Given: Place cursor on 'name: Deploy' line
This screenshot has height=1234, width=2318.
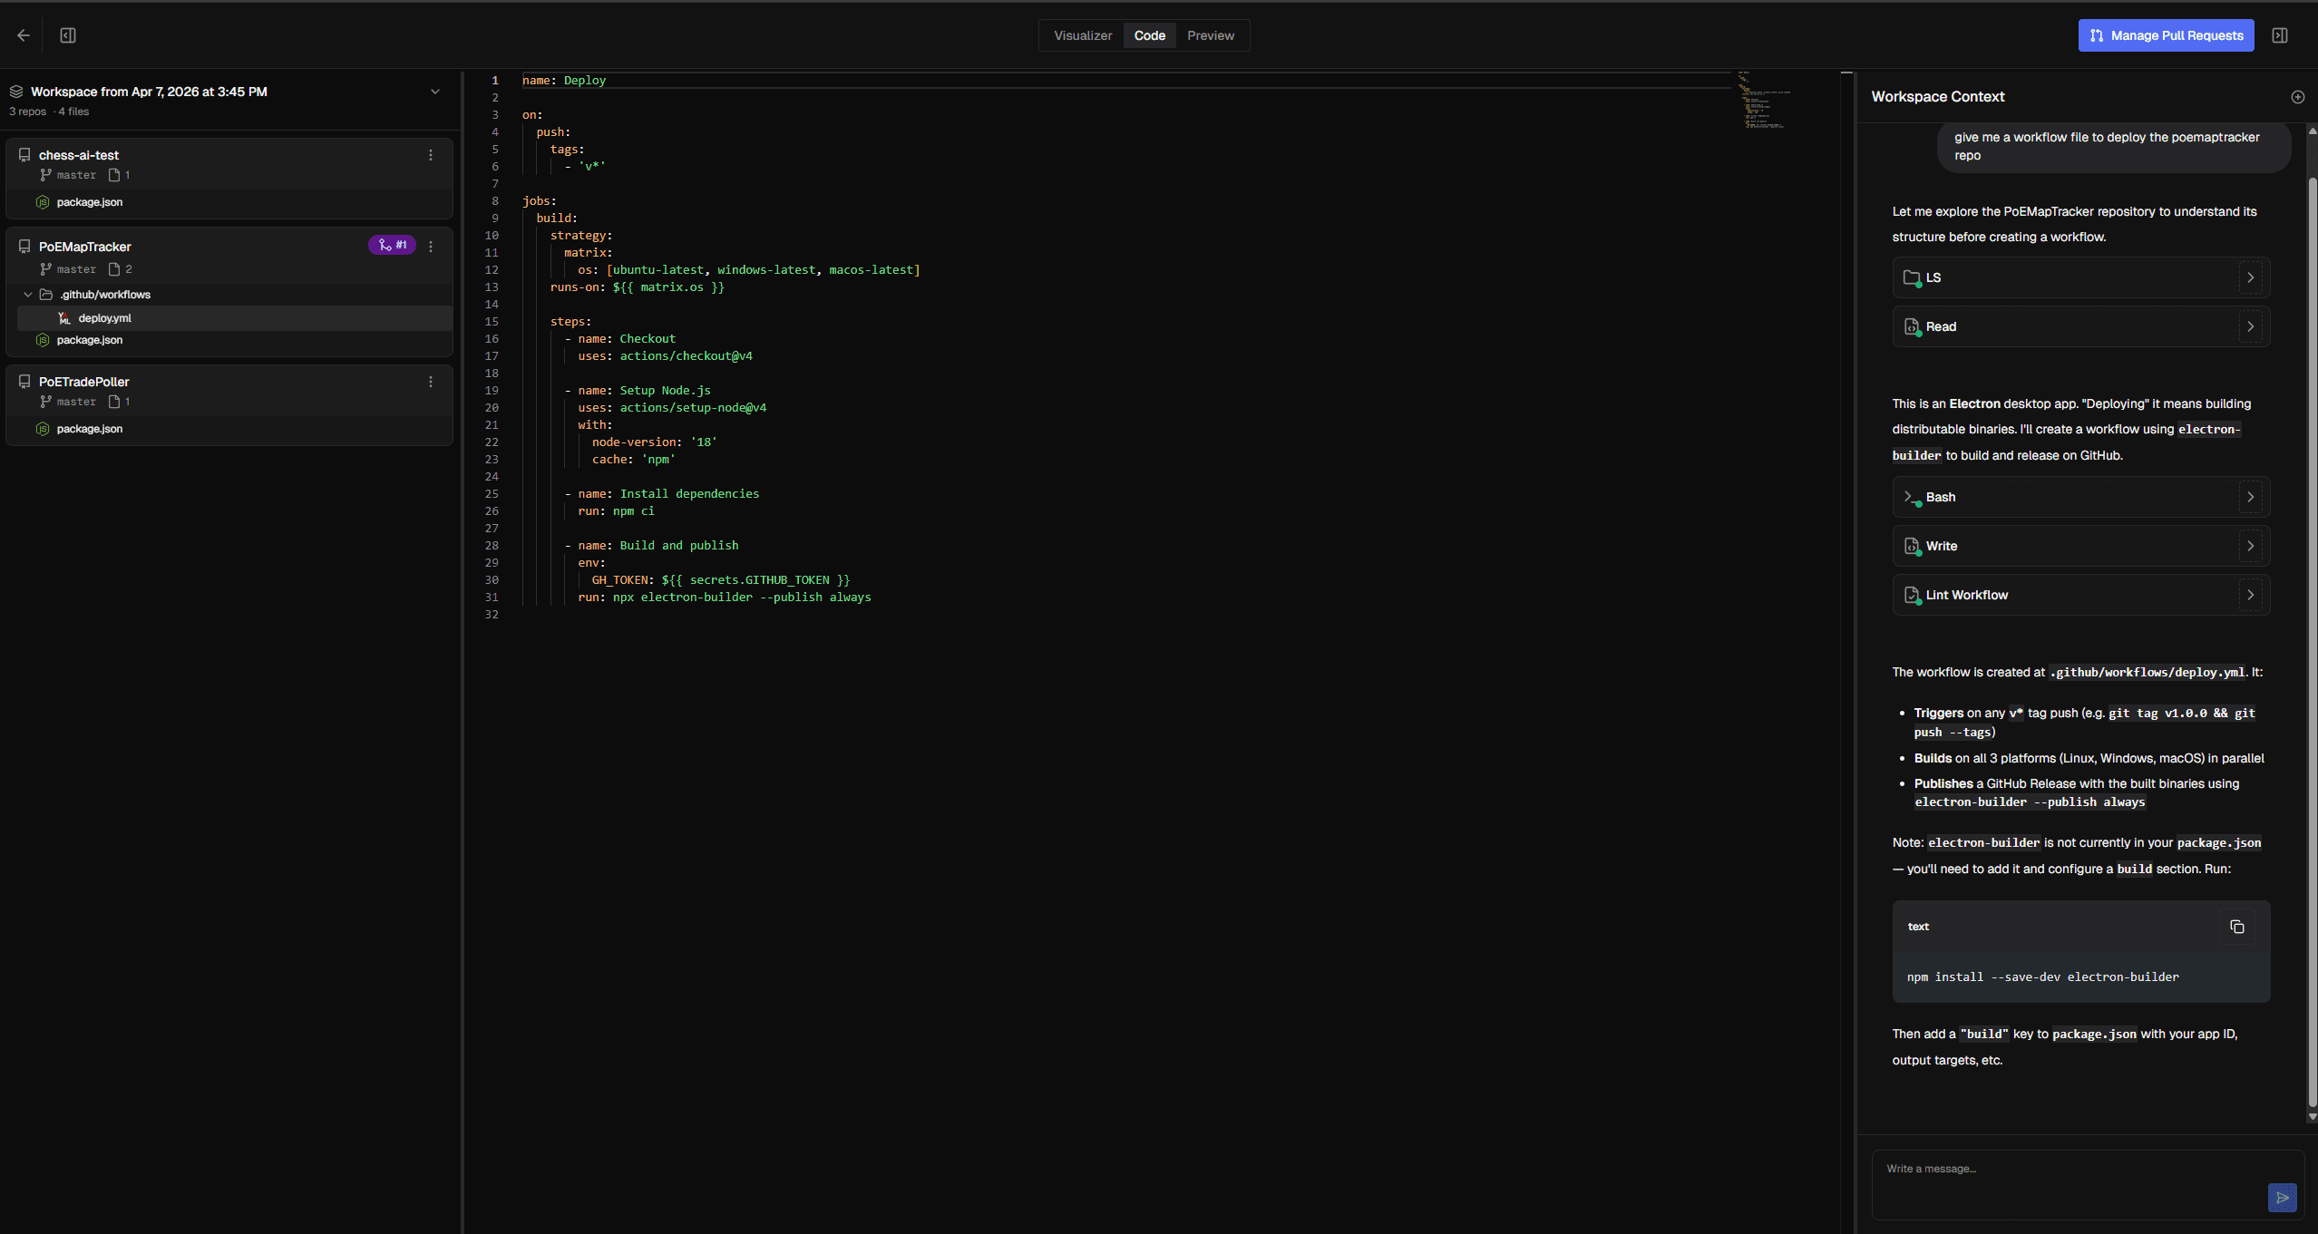Looking at the screenshot, I should pyautogui.click(x=563, y=81).
